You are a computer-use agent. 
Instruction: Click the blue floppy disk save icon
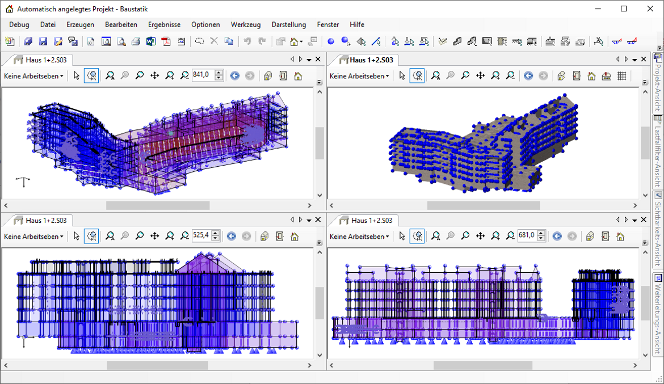pos(43,41)
